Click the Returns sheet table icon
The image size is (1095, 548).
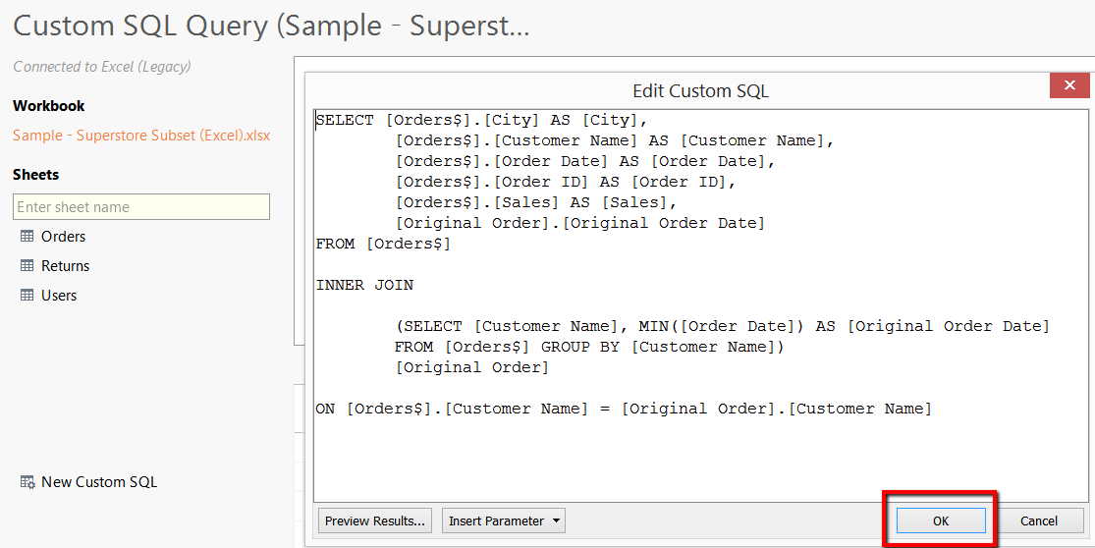[27, 266]
